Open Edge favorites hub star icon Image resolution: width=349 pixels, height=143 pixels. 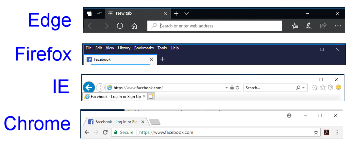(295, 26)
